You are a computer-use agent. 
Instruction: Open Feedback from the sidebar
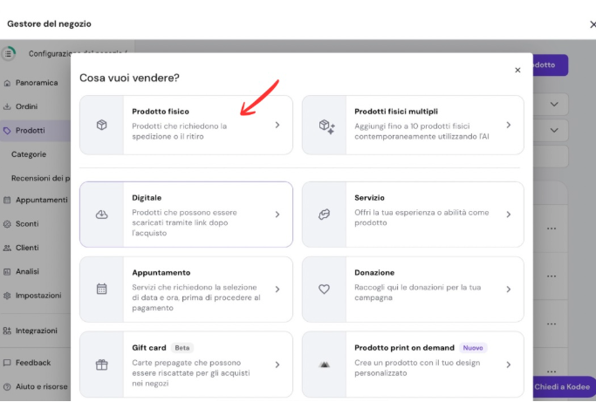coord(32,362)
